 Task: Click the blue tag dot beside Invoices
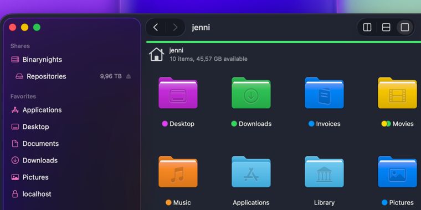coord(311,124)
